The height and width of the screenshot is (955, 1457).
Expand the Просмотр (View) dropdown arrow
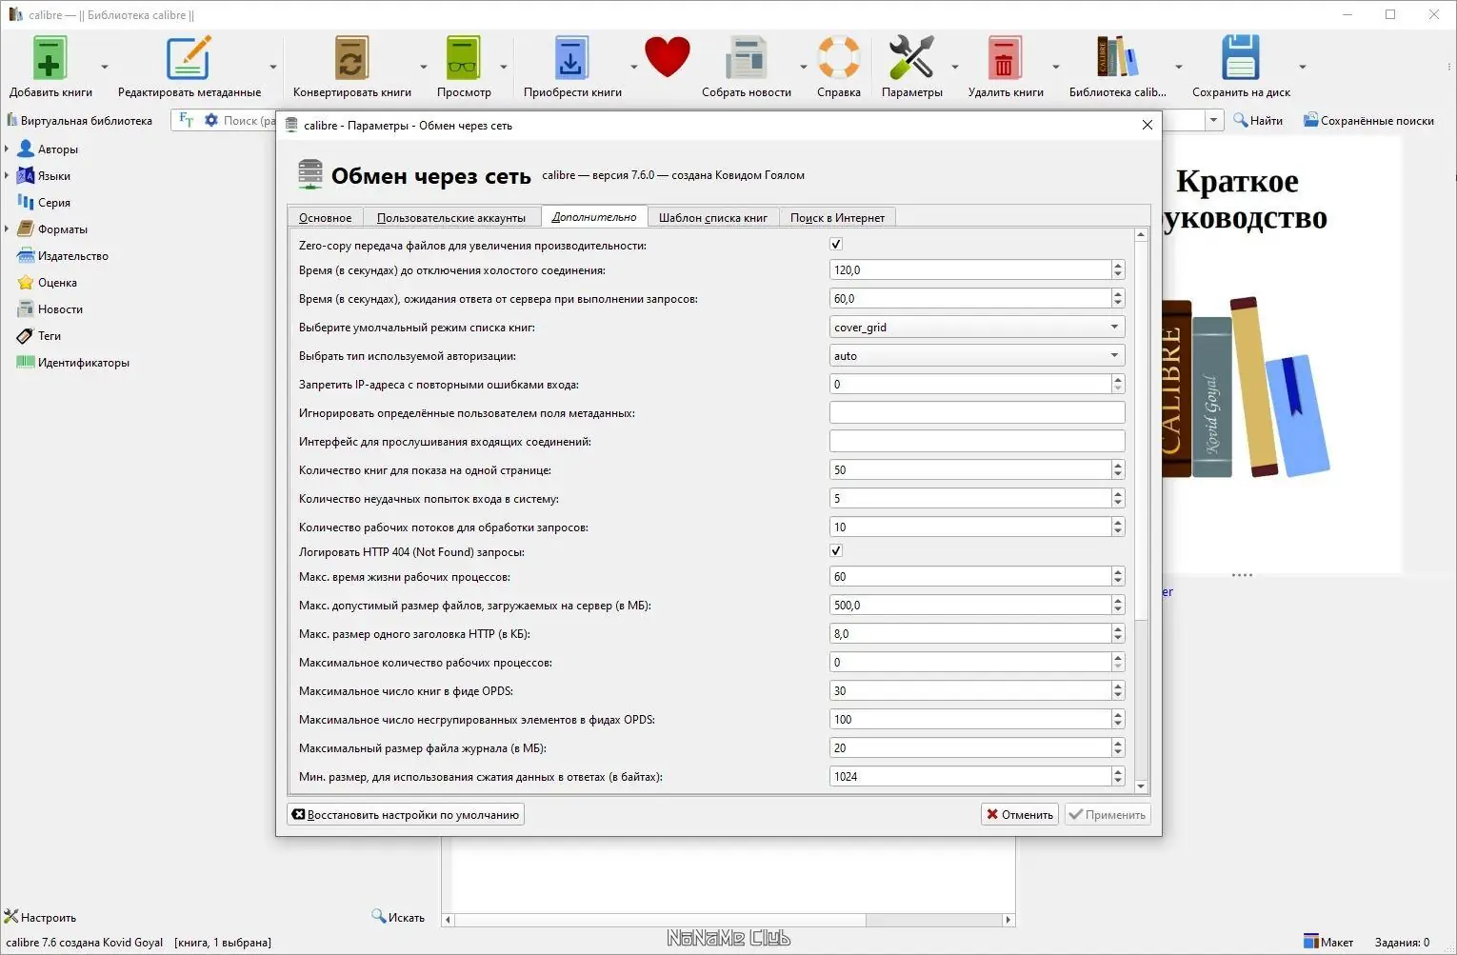504,67
